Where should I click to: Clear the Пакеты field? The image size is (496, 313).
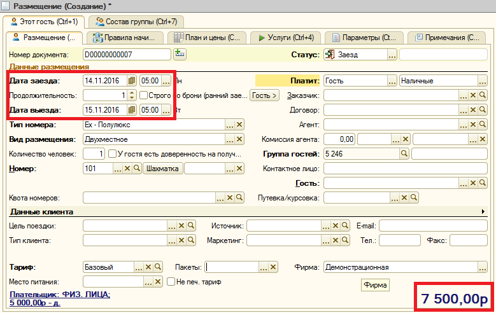coord(273,267)
